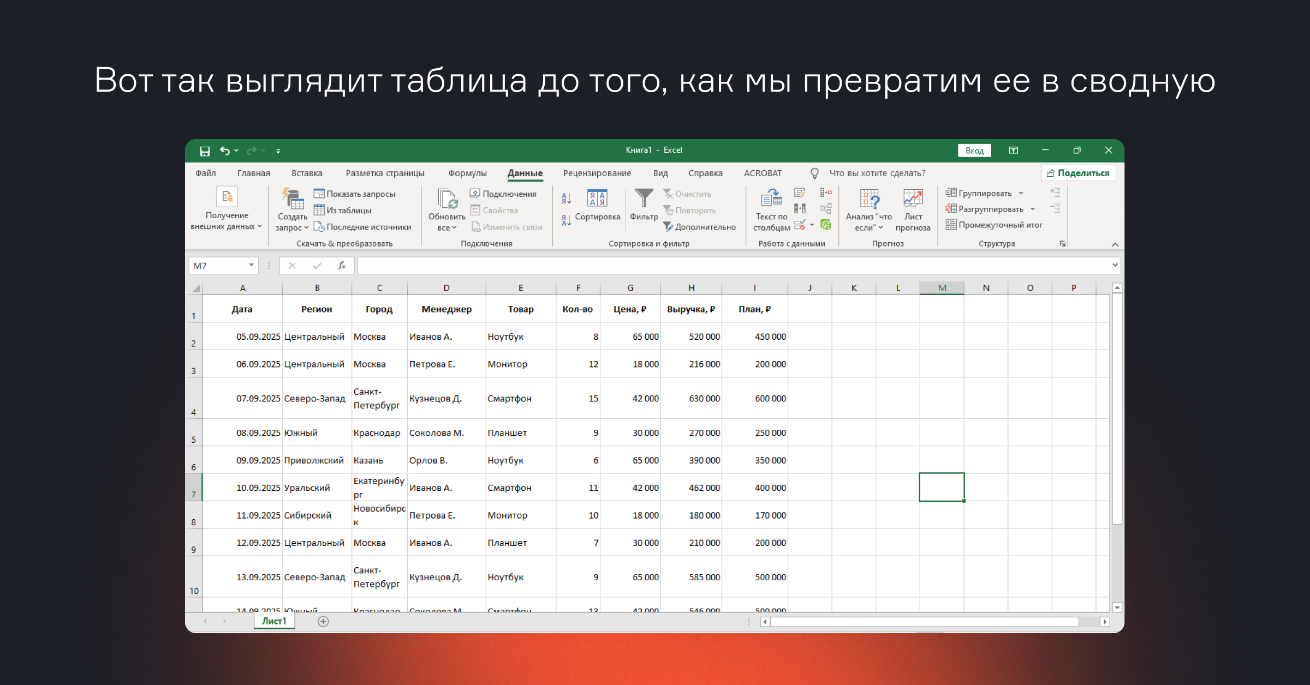The height and width of the screenshot is (685, 1310).
Task: Click the Refresh All icon
Action: [x=447, y=200]
